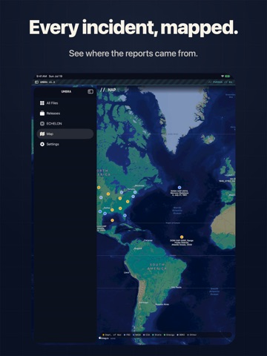Viewport: 267px width, 356px height.
Task: Click the UMBRA sidebar title
Action: (x=66, y=91)
